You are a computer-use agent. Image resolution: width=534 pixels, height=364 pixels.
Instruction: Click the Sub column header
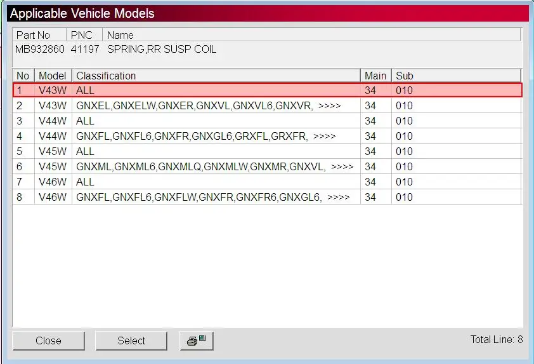[457, 76]
